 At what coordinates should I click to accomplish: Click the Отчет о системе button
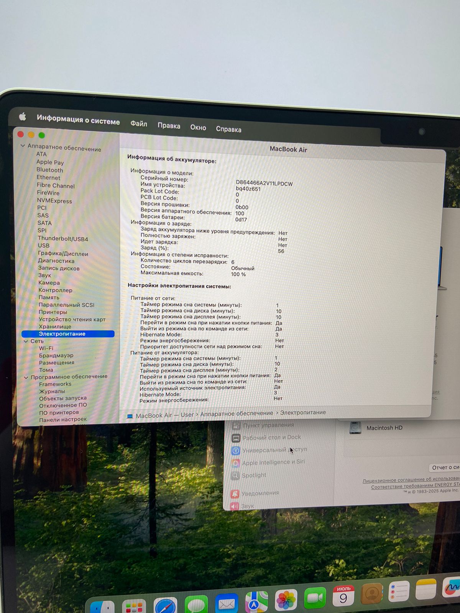(445, 467)
